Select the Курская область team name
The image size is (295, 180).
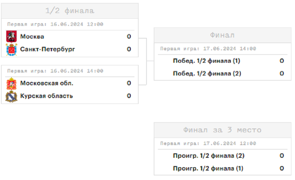[47, 96]
